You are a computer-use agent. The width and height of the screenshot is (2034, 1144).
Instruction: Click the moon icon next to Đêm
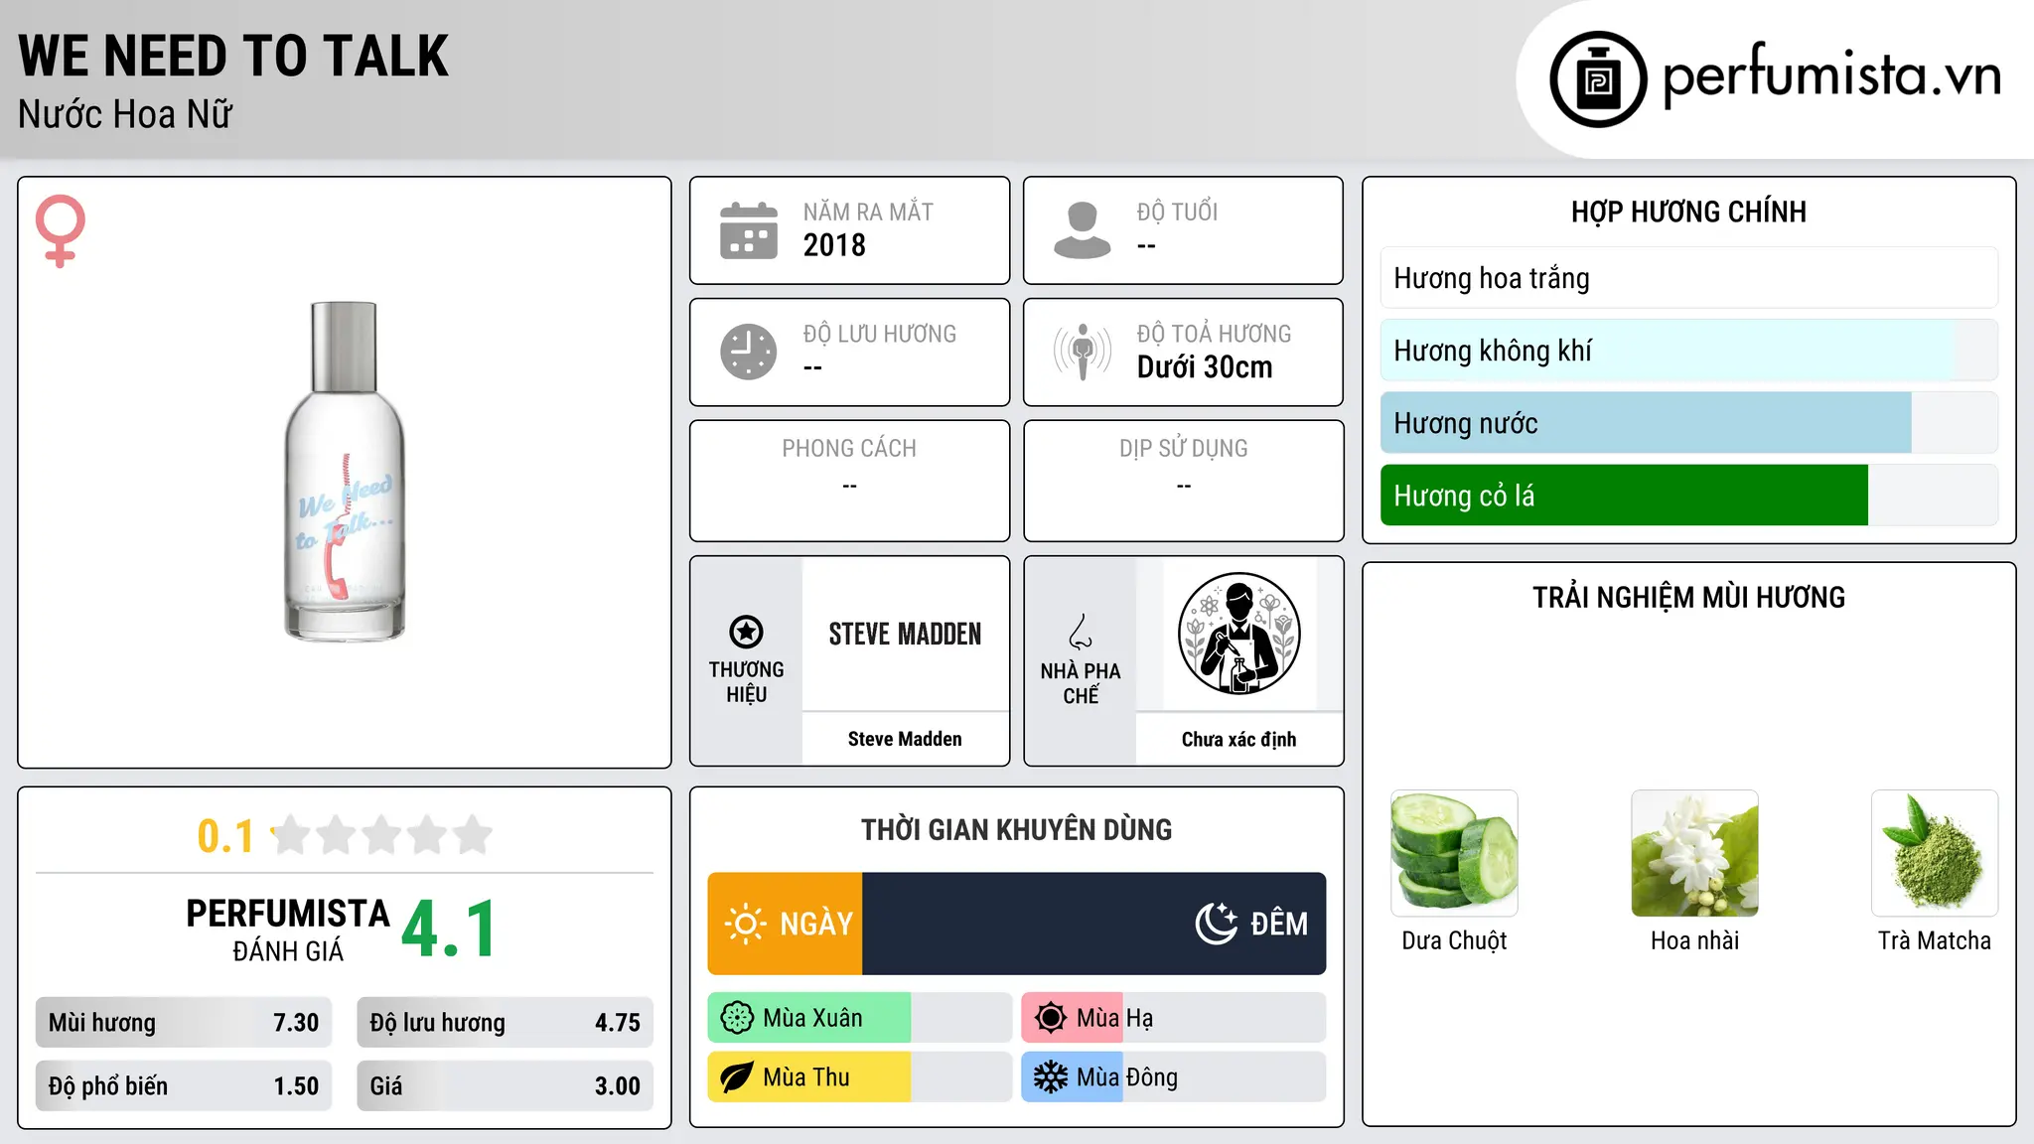[x=1217, y=924]
